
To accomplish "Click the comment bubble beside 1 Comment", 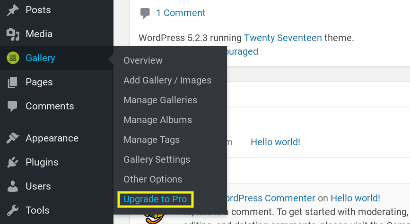I will click(145, 13).
